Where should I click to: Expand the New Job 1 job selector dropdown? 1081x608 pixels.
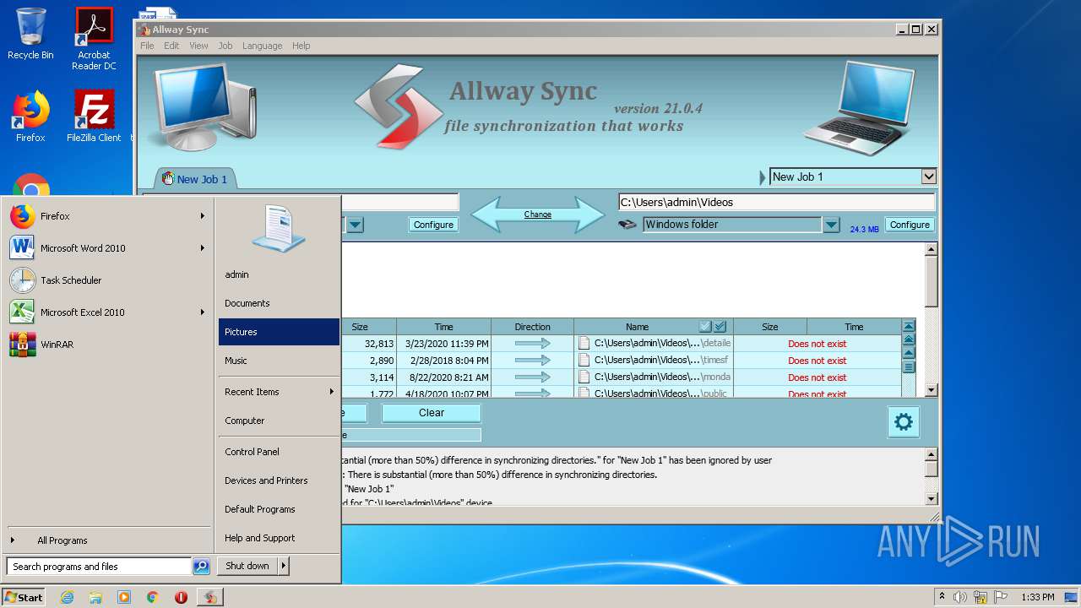pyautogui.click(x=928, y=176)
